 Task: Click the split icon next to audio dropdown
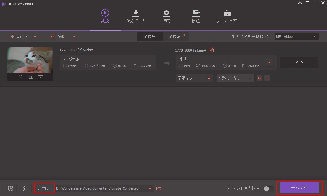tap(260, 78)
